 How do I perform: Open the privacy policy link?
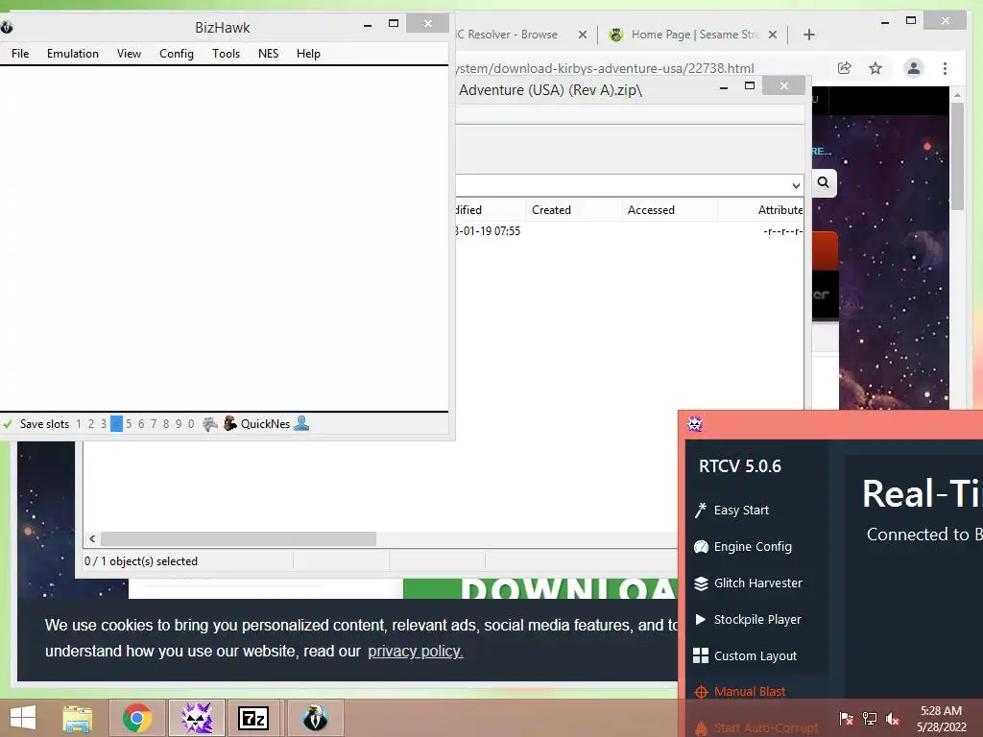point(415,652)
